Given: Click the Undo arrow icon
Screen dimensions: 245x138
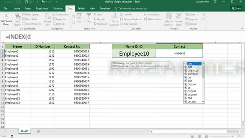Looking at the screenshot, I should click(x=43, y=2).
